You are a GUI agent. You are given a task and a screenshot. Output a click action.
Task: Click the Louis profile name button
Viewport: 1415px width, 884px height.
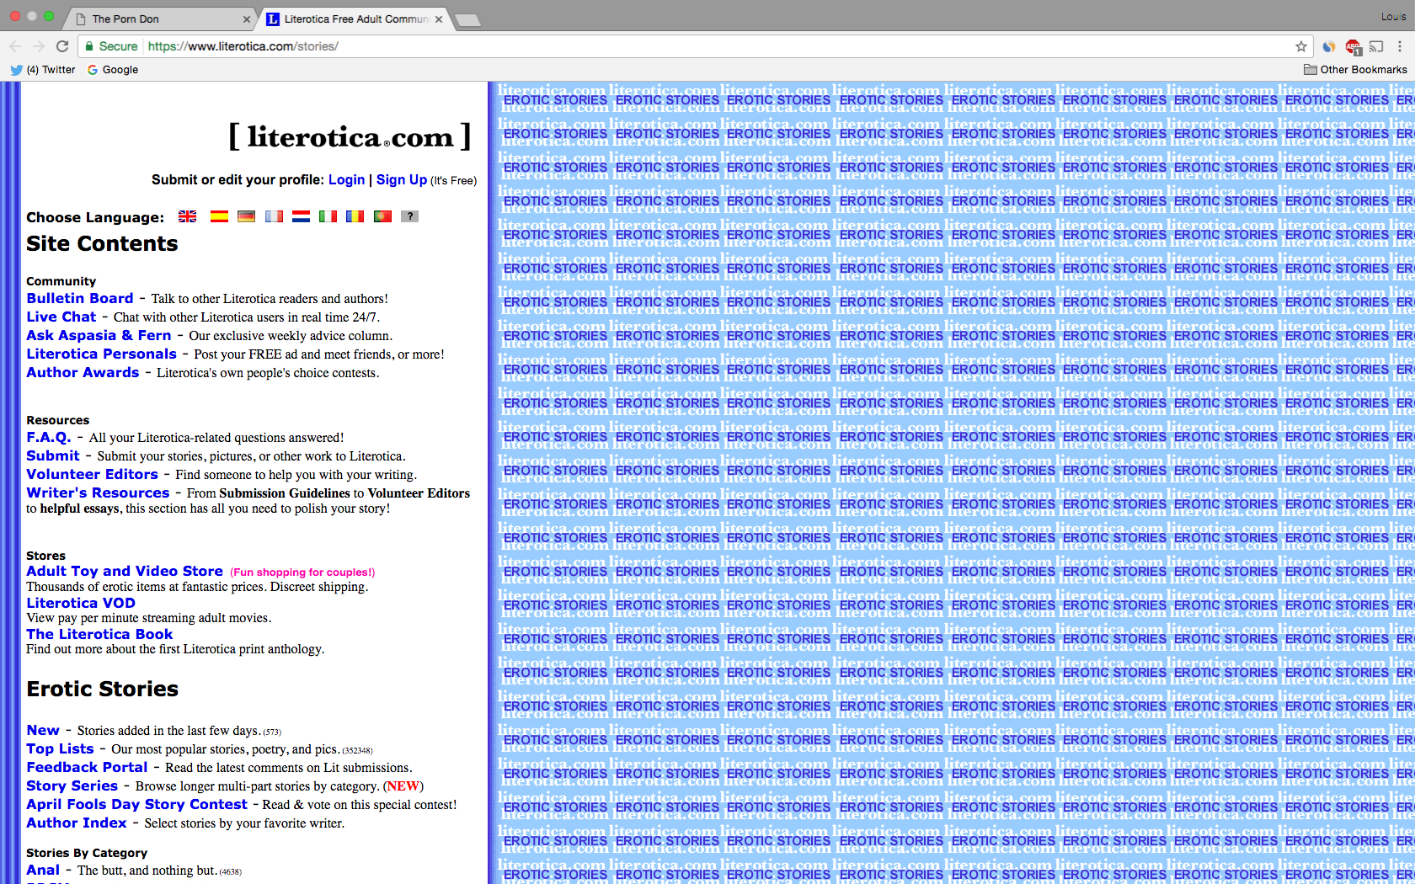pos(1393,17)
